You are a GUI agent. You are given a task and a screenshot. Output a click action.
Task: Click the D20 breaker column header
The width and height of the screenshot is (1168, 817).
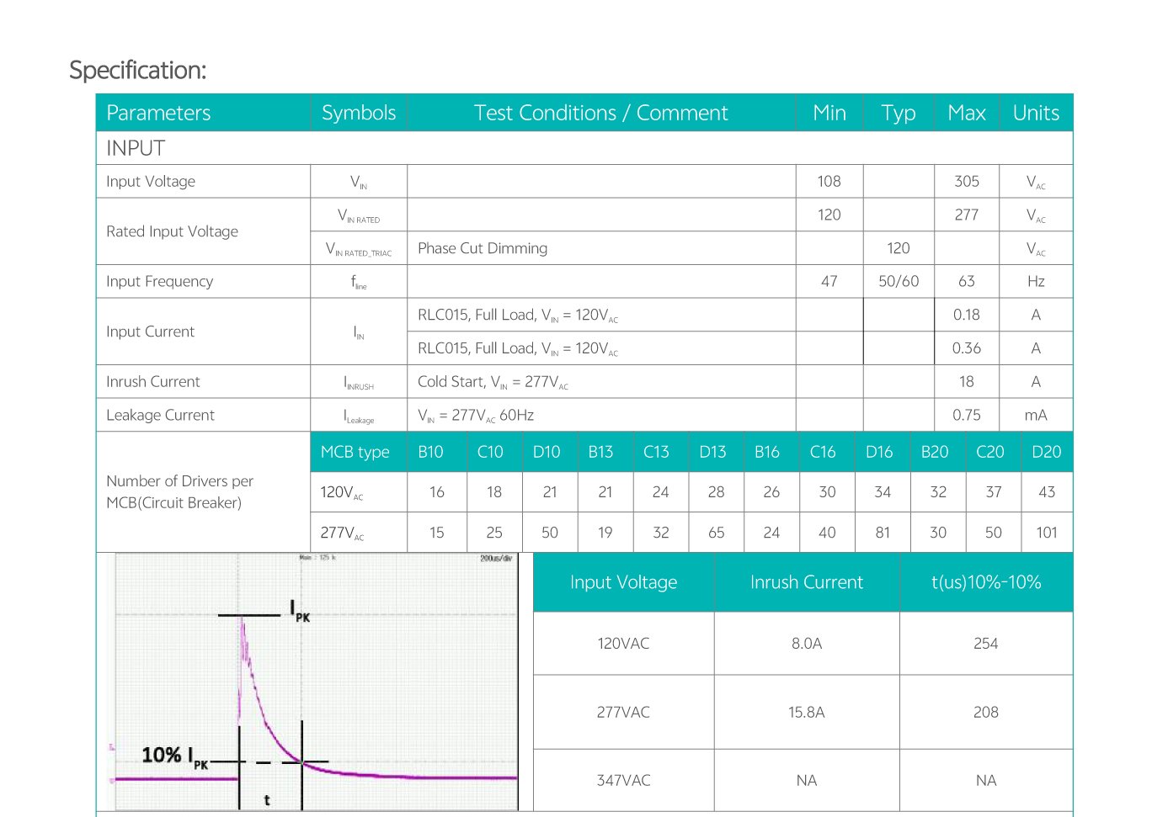(1046, 452)
